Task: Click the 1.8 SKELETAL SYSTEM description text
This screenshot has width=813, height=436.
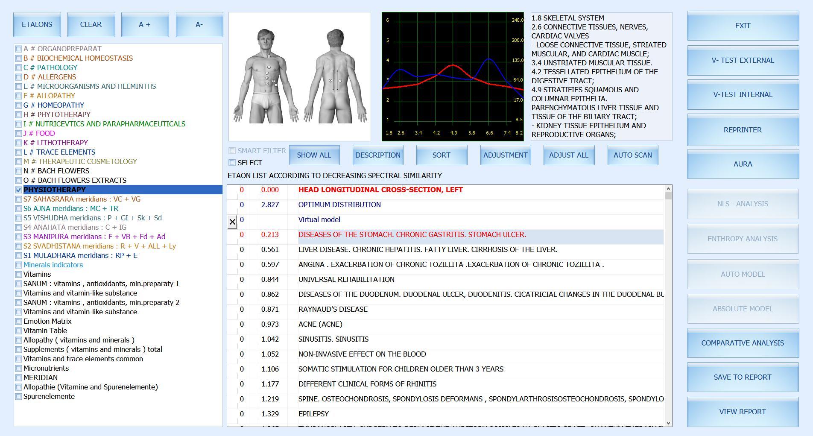Action: [x=568, y=18]
